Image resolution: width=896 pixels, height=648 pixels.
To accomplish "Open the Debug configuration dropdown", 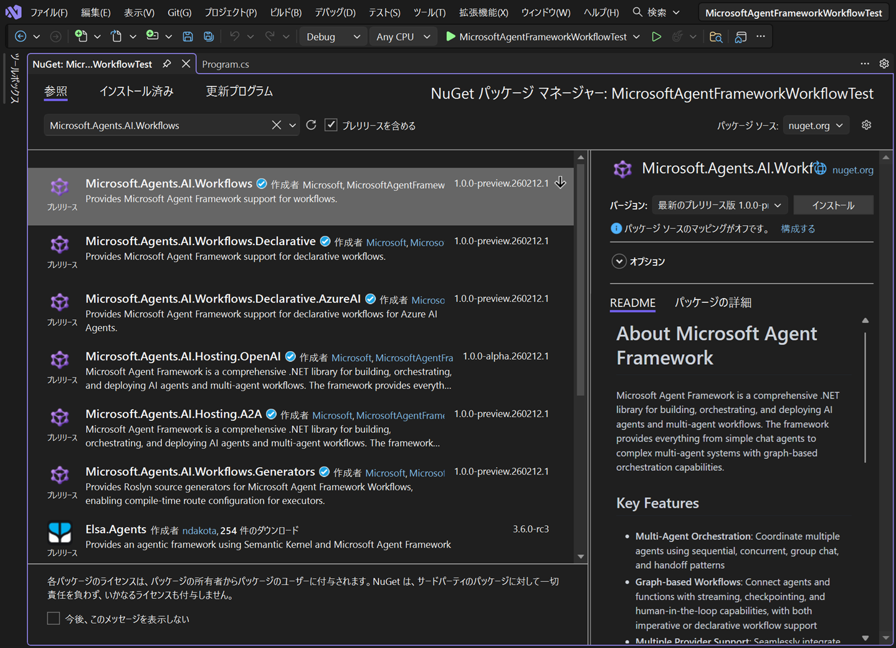I will 333,37.
